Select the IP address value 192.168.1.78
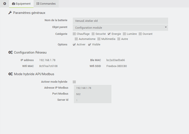Image resolution: width=189 pixels, height=134 pixels. [x=47, y=60]
